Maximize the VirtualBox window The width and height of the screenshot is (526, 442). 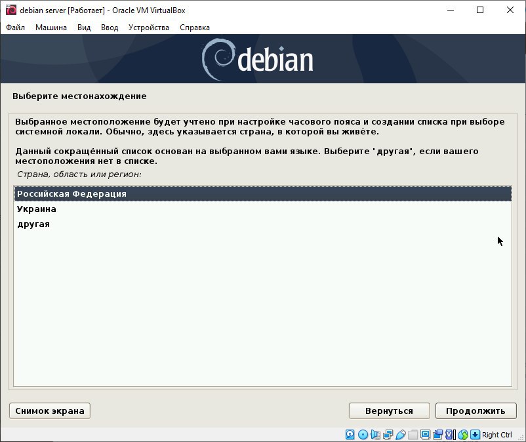coord(480,10)
